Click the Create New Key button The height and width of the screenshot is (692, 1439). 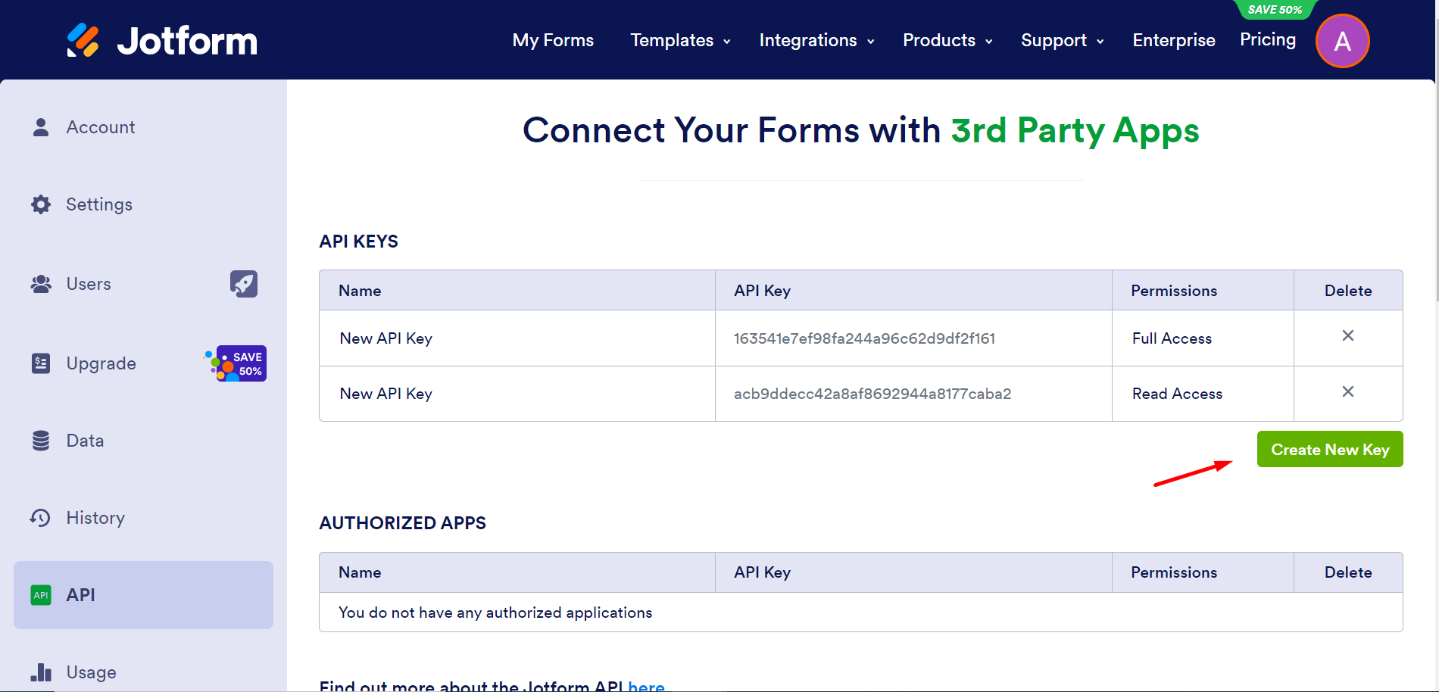coord(1330,449)
